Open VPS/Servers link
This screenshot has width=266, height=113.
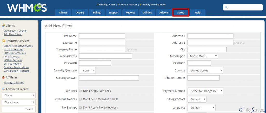[x=11, y=57]
